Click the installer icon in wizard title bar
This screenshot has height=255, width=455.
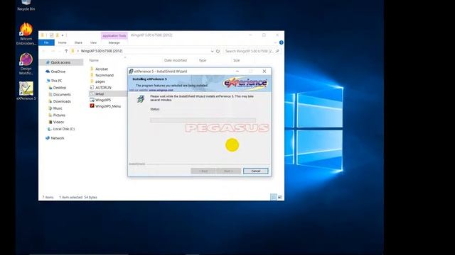(x=131, y=71)
